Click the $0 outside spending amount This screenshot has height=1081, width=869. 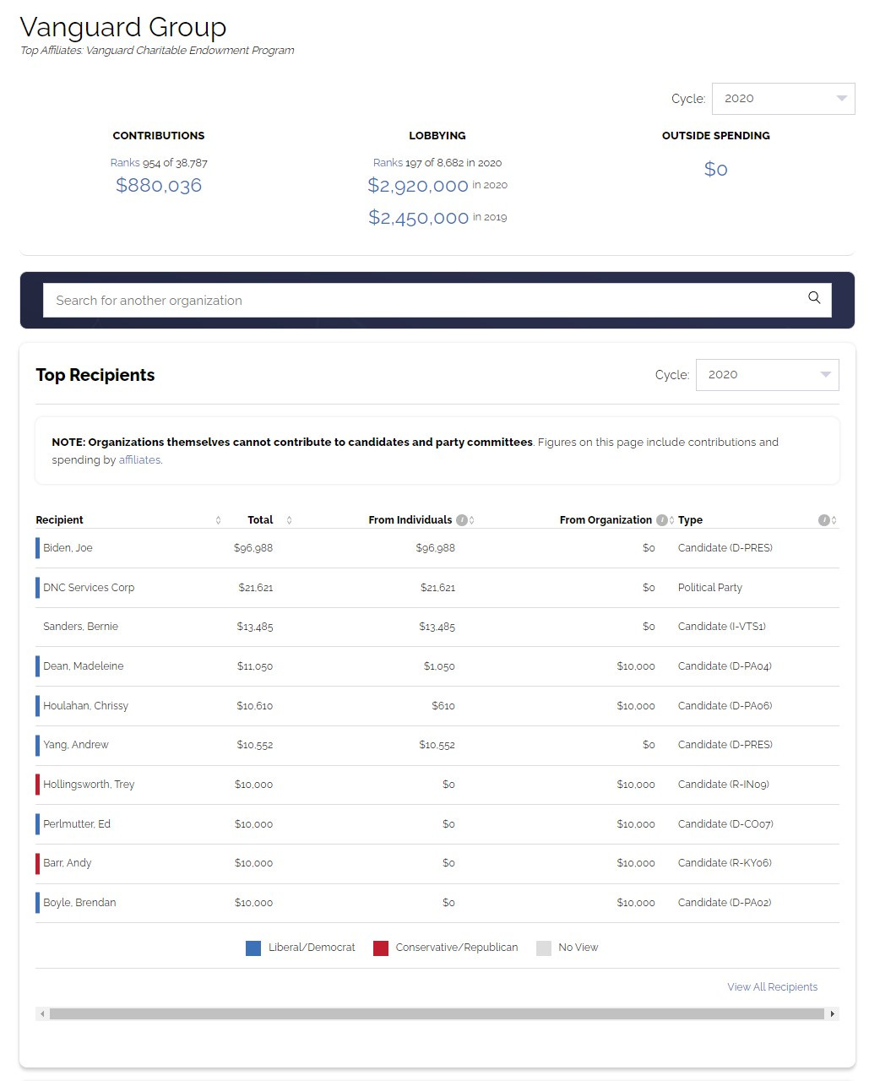[715, 169]
